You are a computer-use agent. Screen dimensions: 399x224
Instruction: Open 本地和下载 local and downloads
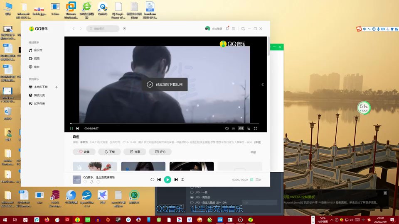pos(38,87)
